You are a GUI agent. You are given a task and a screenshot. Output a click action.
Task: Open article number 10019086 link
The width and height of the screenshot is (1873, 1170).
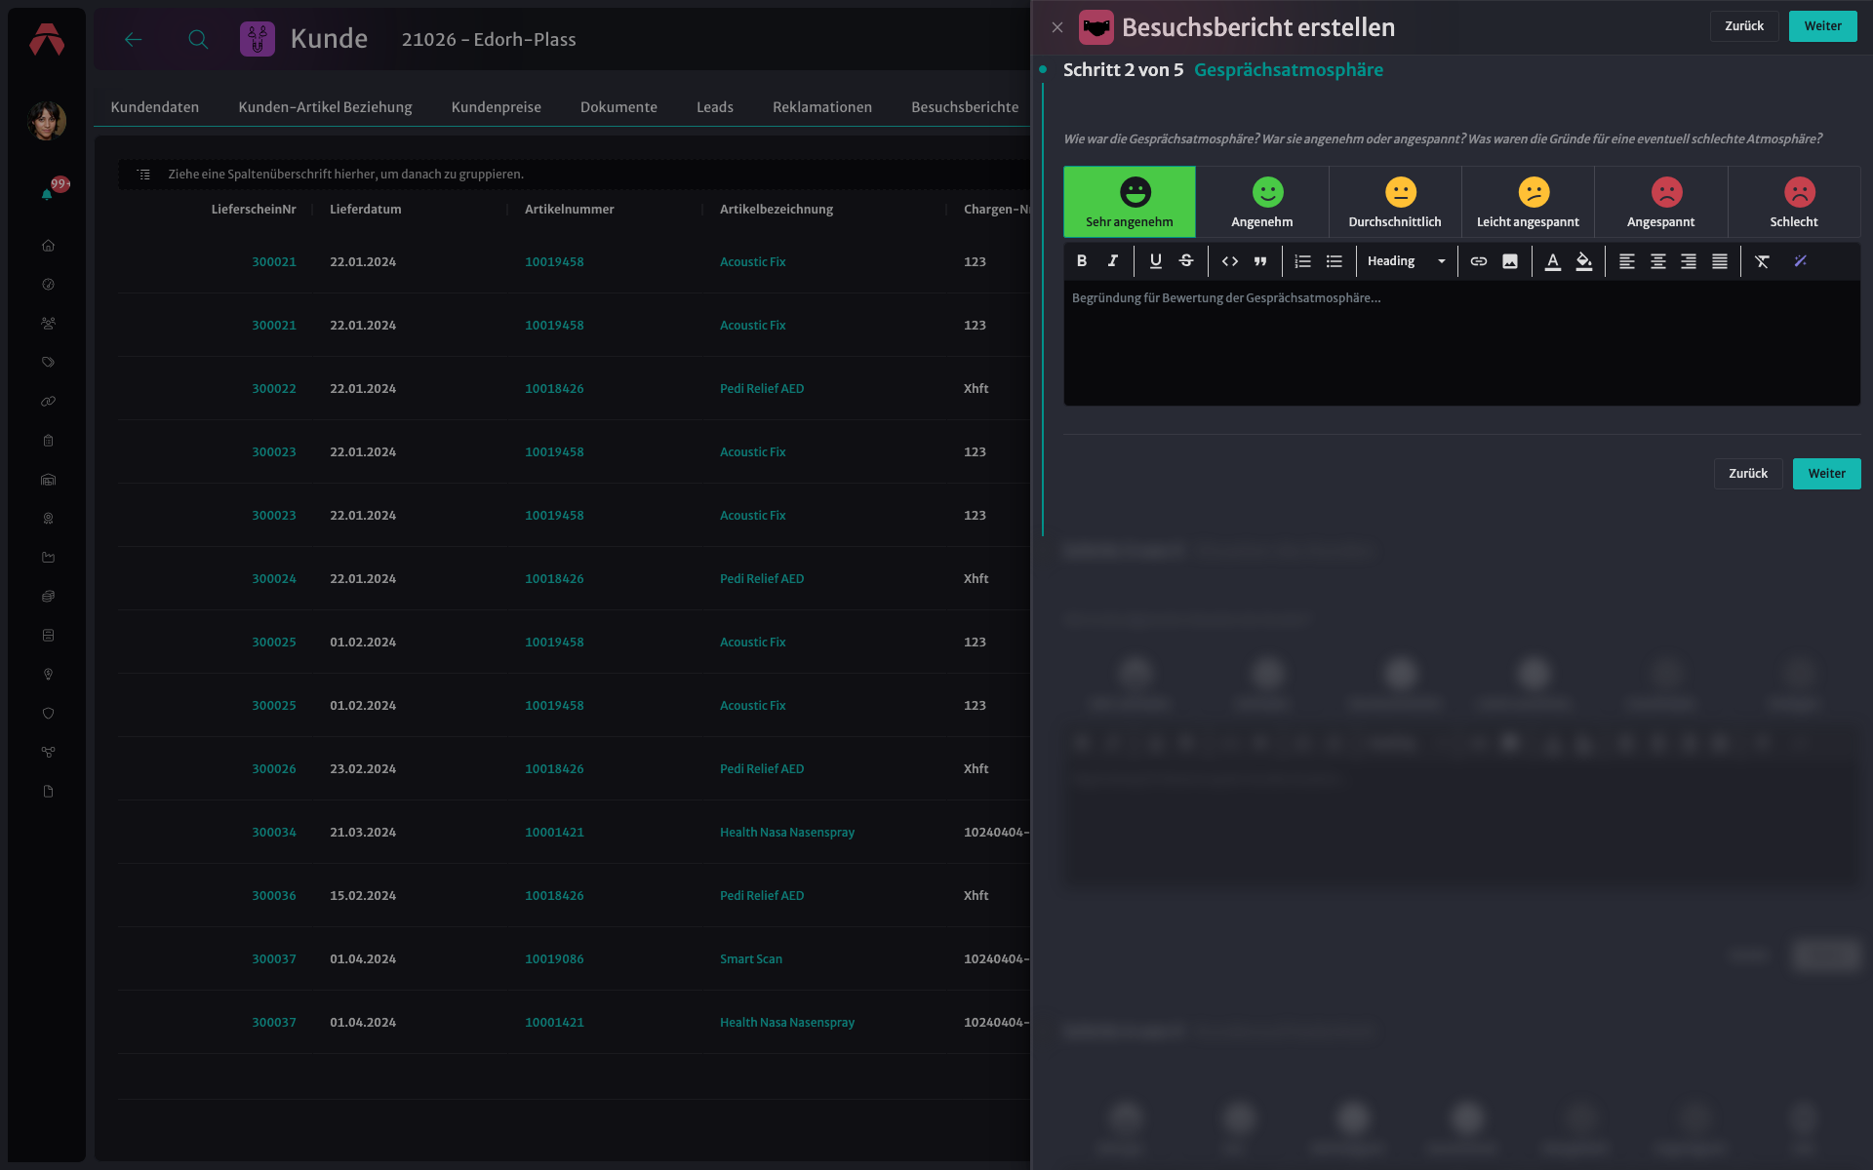point(554,959)
